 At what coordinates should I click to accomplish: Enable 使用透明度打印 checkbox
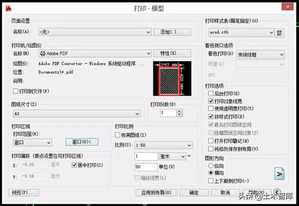(x=211, y=108)
